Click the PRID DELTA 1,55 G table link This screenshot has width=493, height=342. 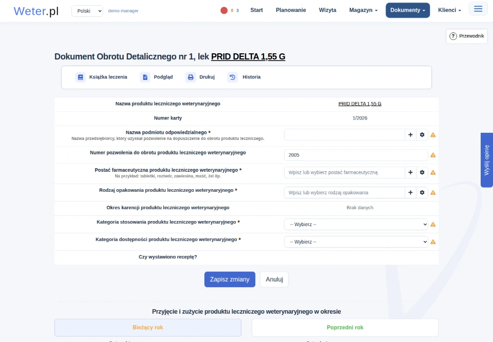(359, 104)
